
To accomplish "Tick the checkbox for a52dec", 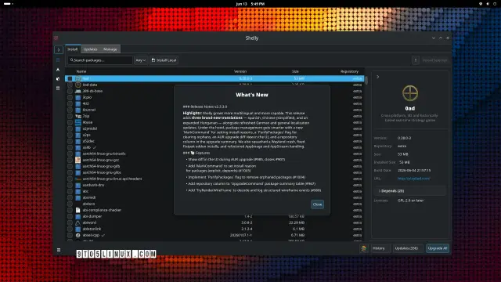I will 70,141.
